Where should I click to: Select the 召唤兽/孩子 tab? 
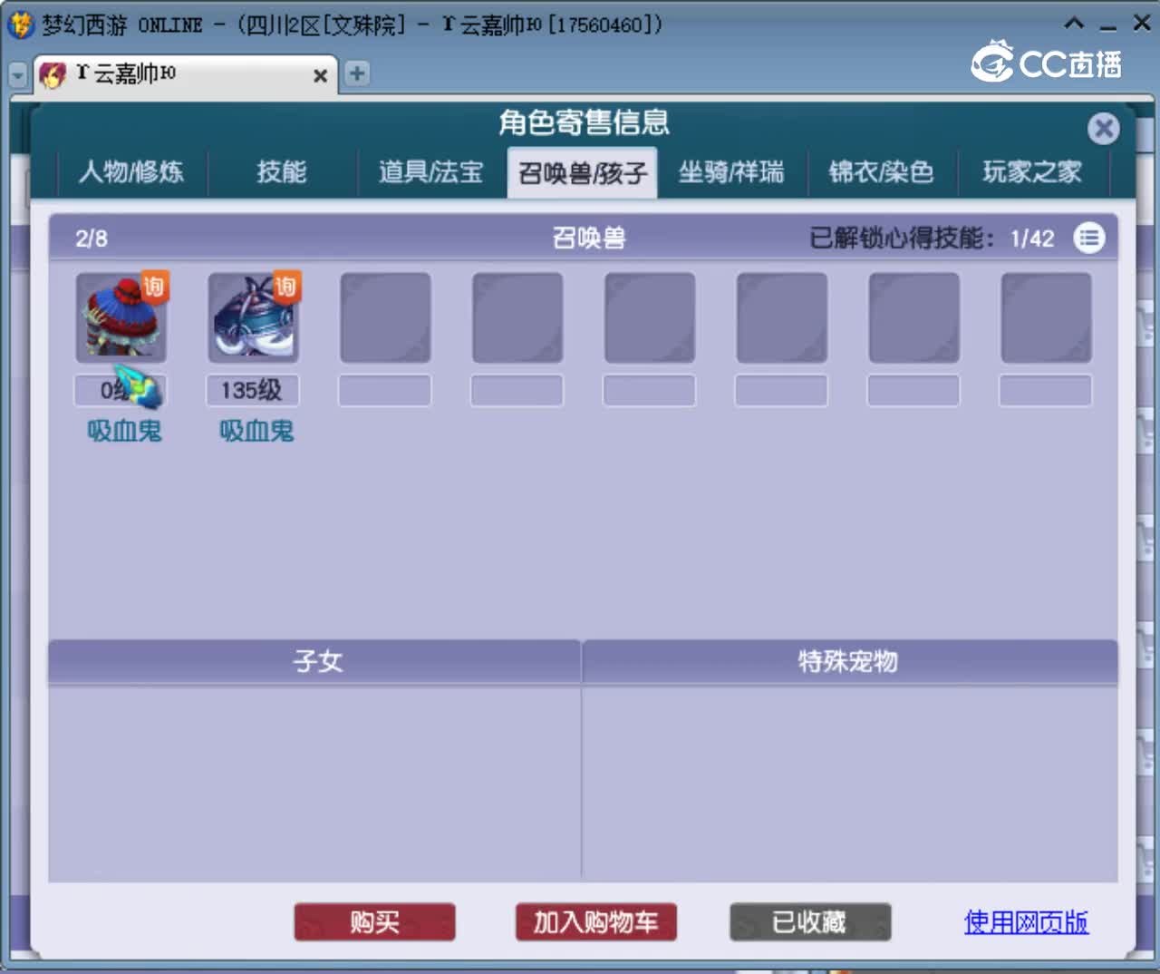pyautogui.click(x=583, y=172)
